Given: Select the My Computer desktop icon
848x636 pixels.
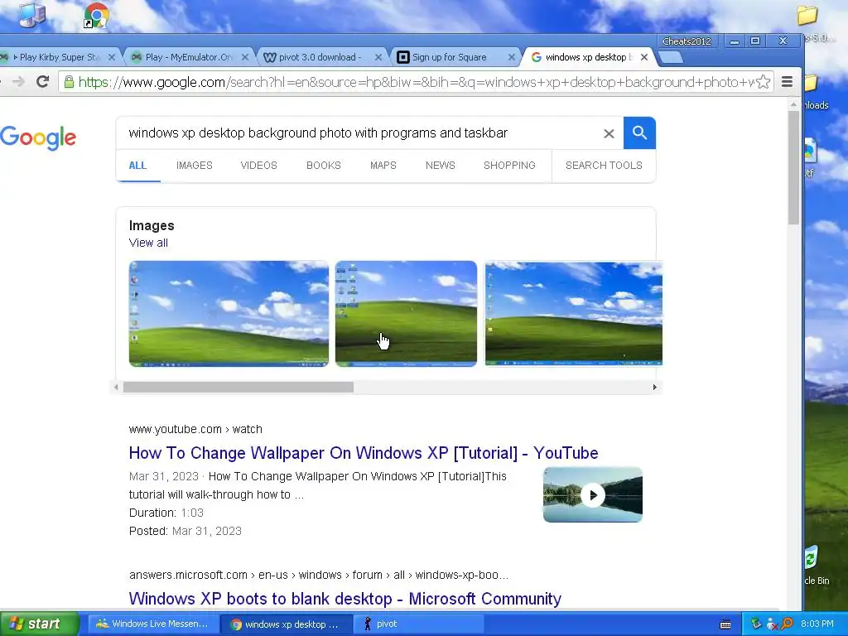Looking at the screenshot, I should tap(32, 15).
